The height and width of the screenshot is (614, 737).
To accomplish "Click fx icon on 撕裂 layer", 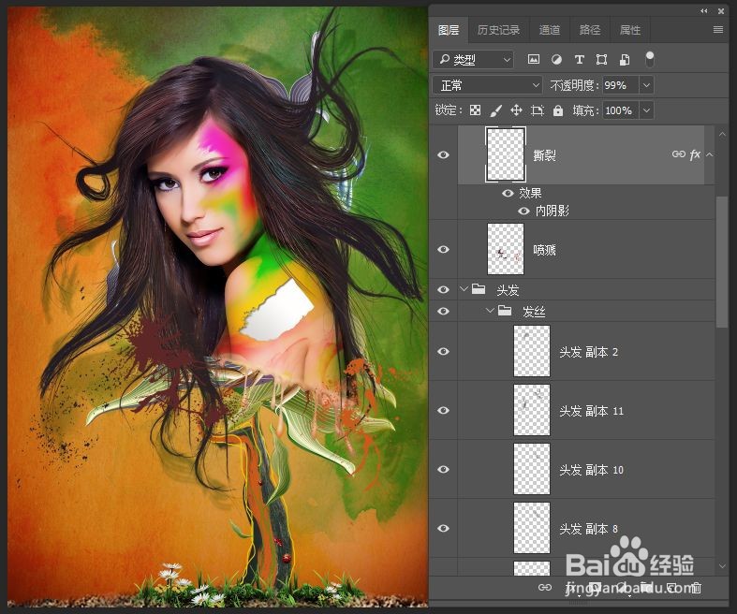I will tap(695, 154).
